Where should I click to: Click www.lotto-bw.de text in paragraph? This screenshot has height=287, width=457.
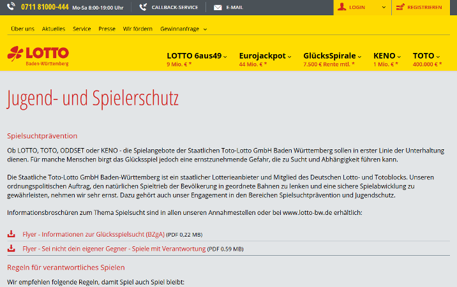point(308,213)
